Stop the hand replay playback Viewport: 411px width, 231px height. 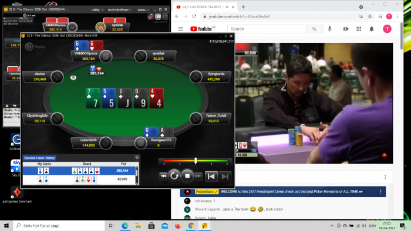[187, 176]
